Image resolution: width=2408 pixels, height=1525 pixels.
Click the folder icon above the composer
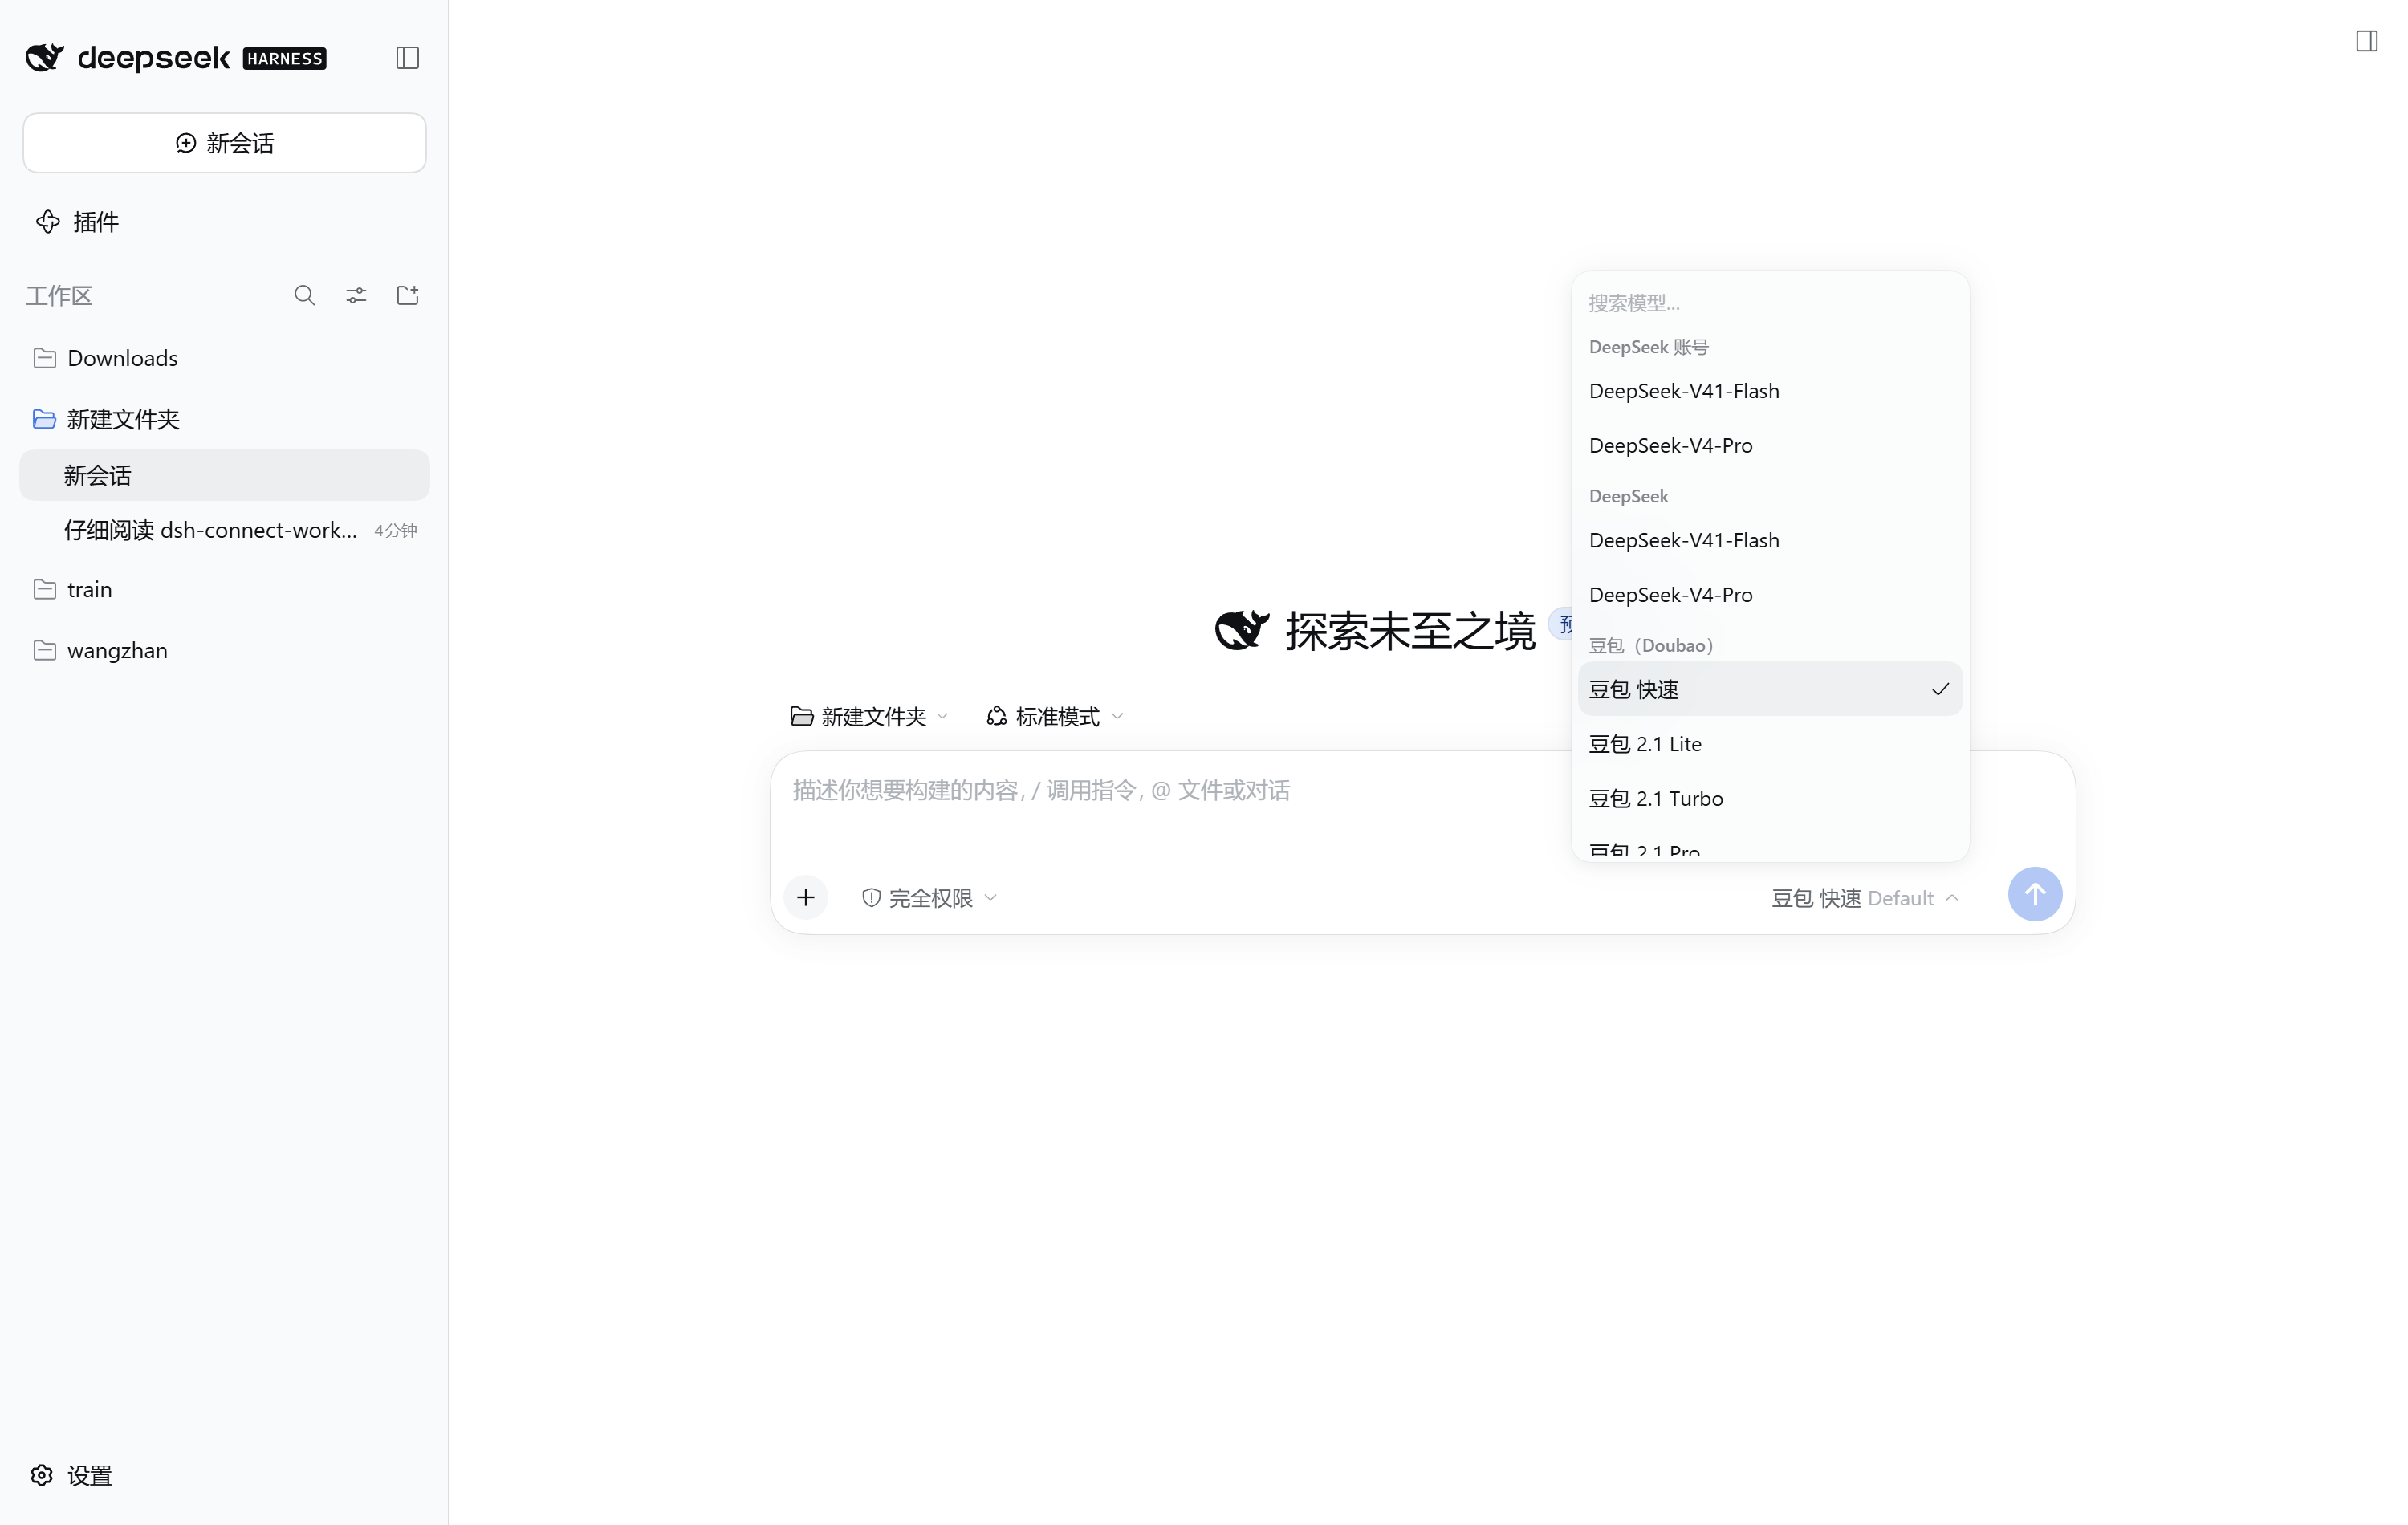point(801,716)
